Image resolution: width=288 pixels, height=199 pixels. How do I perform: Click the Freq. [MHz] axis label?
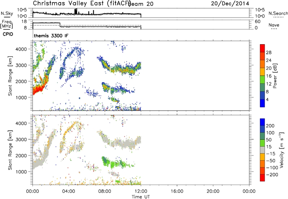click(6, 24)
